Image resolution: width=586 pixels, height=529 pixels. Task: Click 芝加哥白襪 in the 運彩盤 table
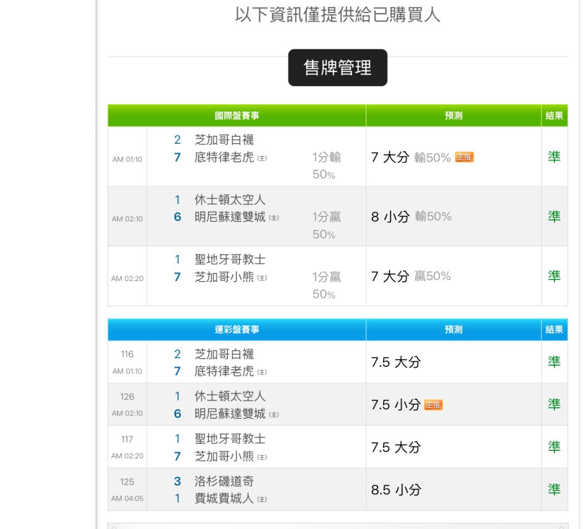224,354
